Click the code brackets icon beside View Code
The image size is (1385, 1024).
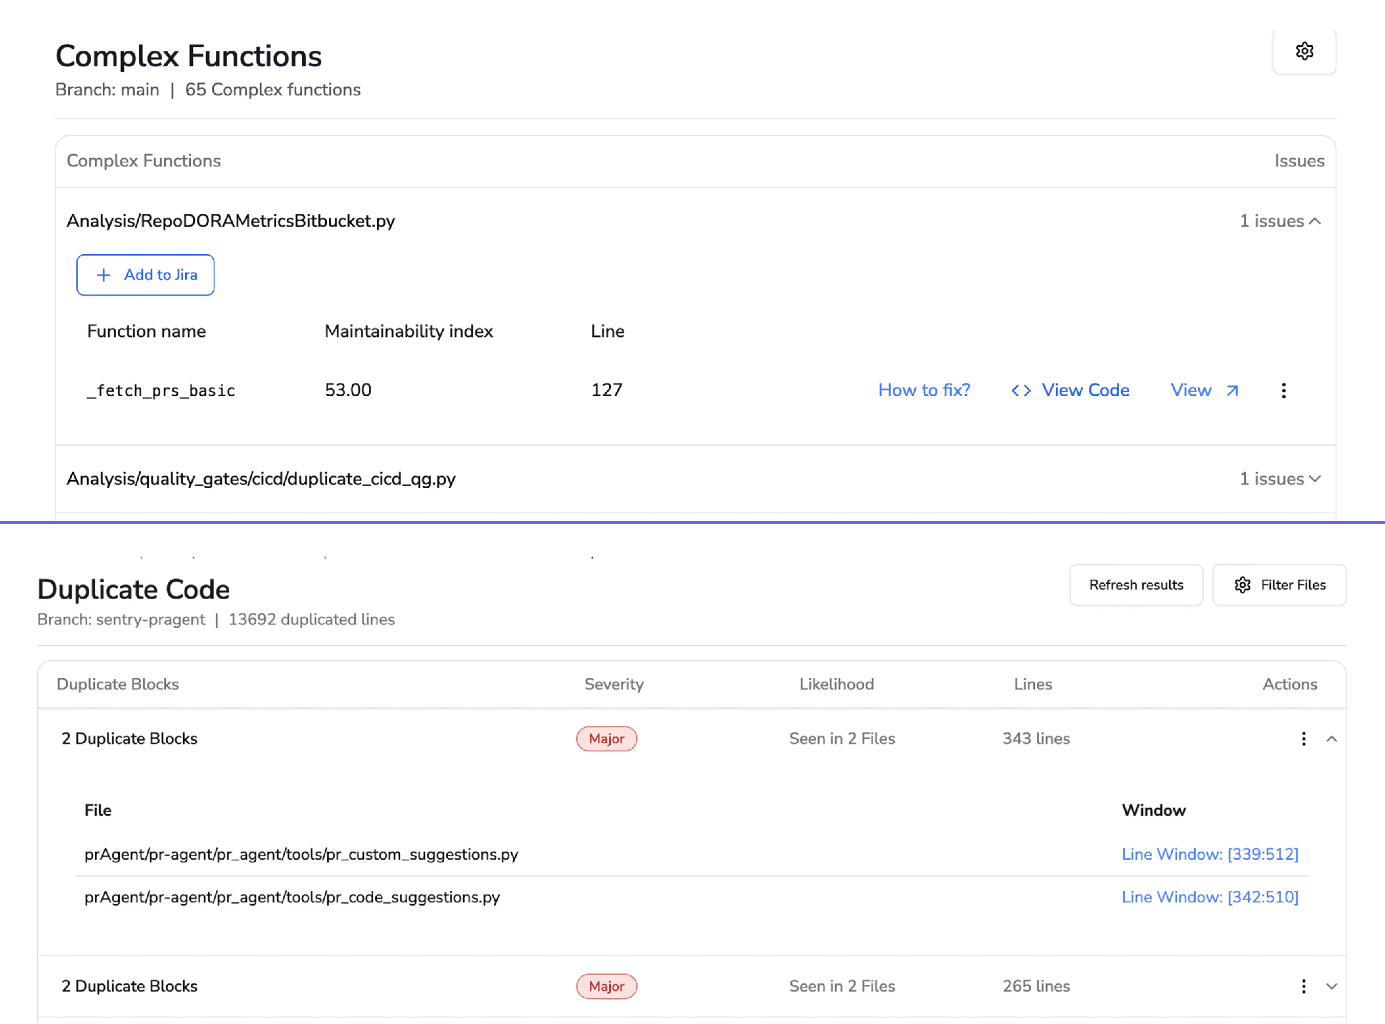click(x=1020, y=391)
